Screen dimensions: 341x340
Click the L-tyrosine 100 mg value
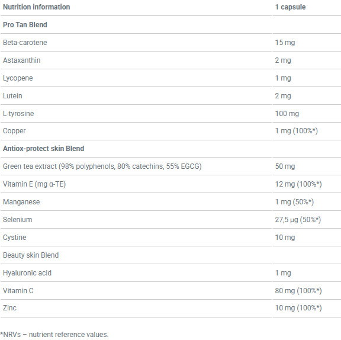pos(287,114)
